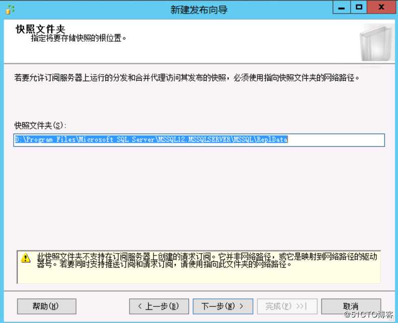The width and height of the screenshot is (398, 323).
Task: Click the 帮助(H) help button
Action: (47, 306)
